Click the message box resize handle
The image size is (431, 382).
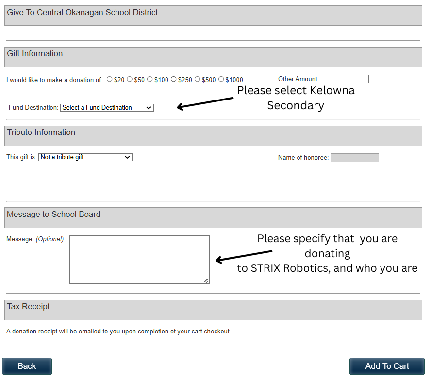(206, 281)
